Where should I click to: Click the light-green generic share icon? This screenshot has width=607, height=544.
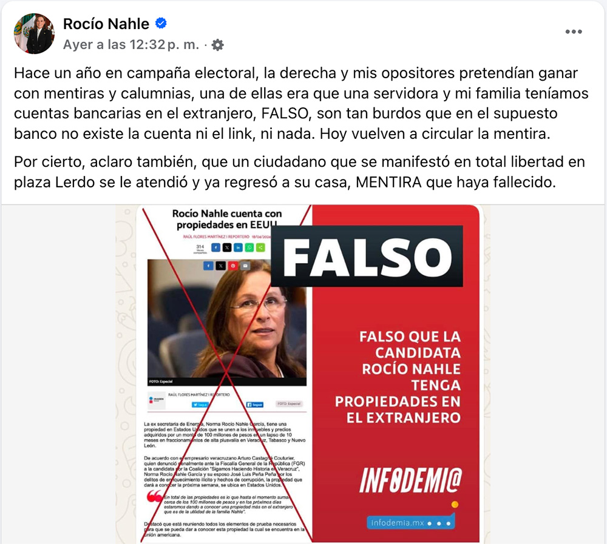pos(260,247)
